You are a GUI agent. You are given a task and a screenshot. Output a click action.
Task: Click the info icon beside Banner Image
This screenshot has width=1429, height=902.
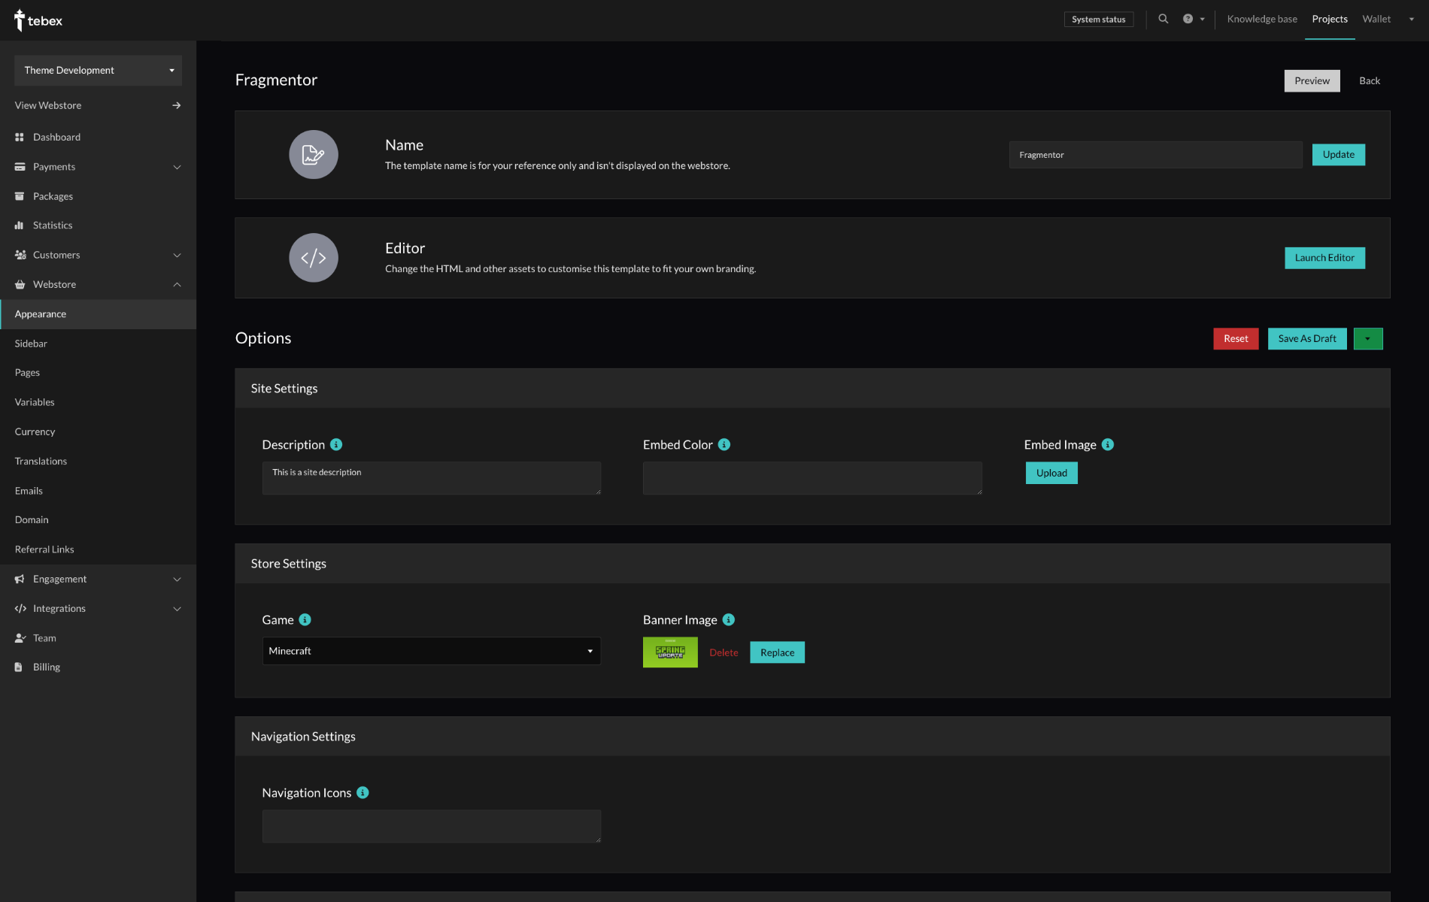tap(727, 619)
